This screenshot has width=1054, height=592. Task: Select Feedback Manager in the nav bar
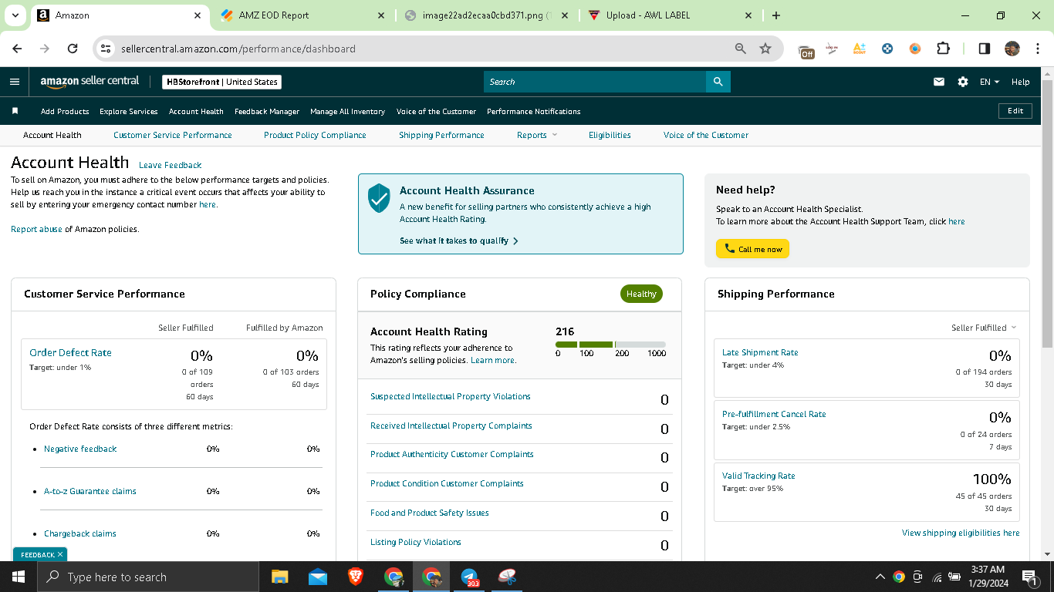coord(267,111)
